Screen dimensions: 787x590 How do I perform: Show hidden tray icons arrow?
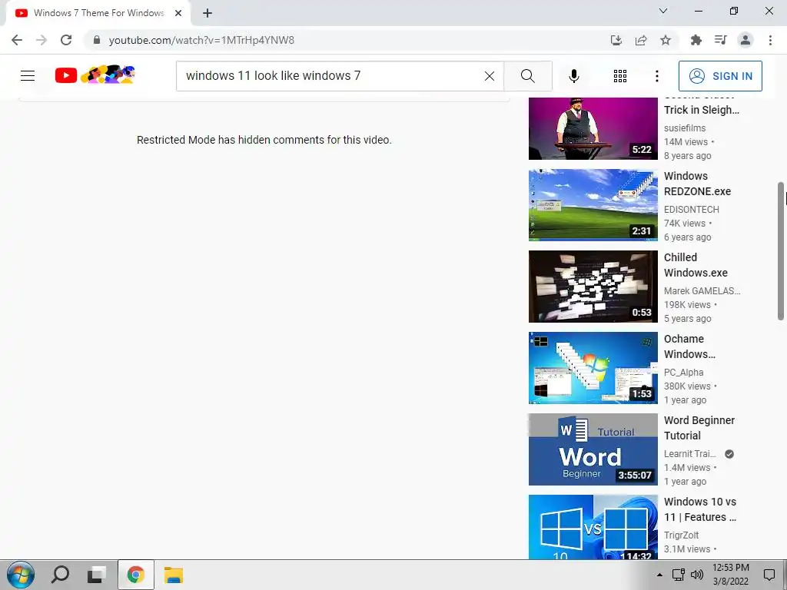click(659, 575)
